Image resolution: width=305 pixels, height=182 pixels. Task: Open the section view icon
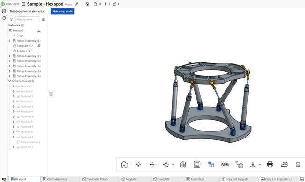coord(183,165)
